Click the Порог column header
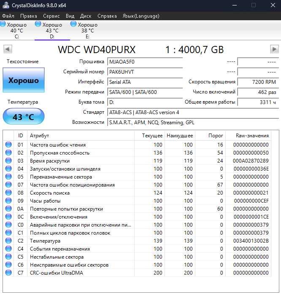The width and height of the screenshot is (281, 294). (210, 136)
